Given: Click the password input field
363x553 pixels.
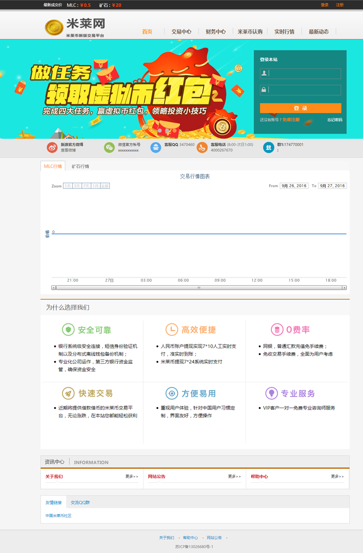Looking at the screenshot, I should [x=301, y=90].
